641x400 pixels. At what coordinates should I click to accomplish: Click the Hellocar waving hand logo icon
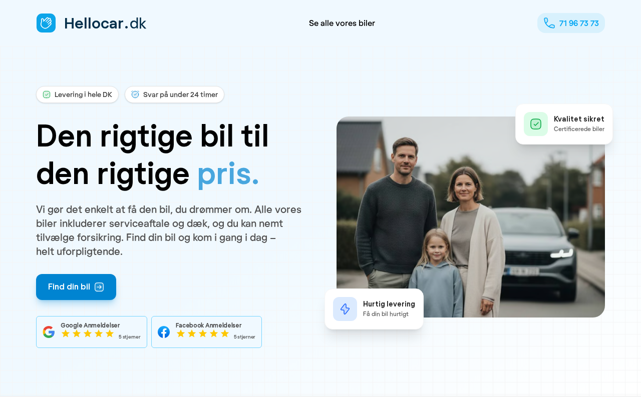(x=46, y=23)
